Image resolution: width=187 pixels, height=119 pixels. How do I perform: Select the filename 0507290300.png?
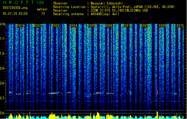15,8
